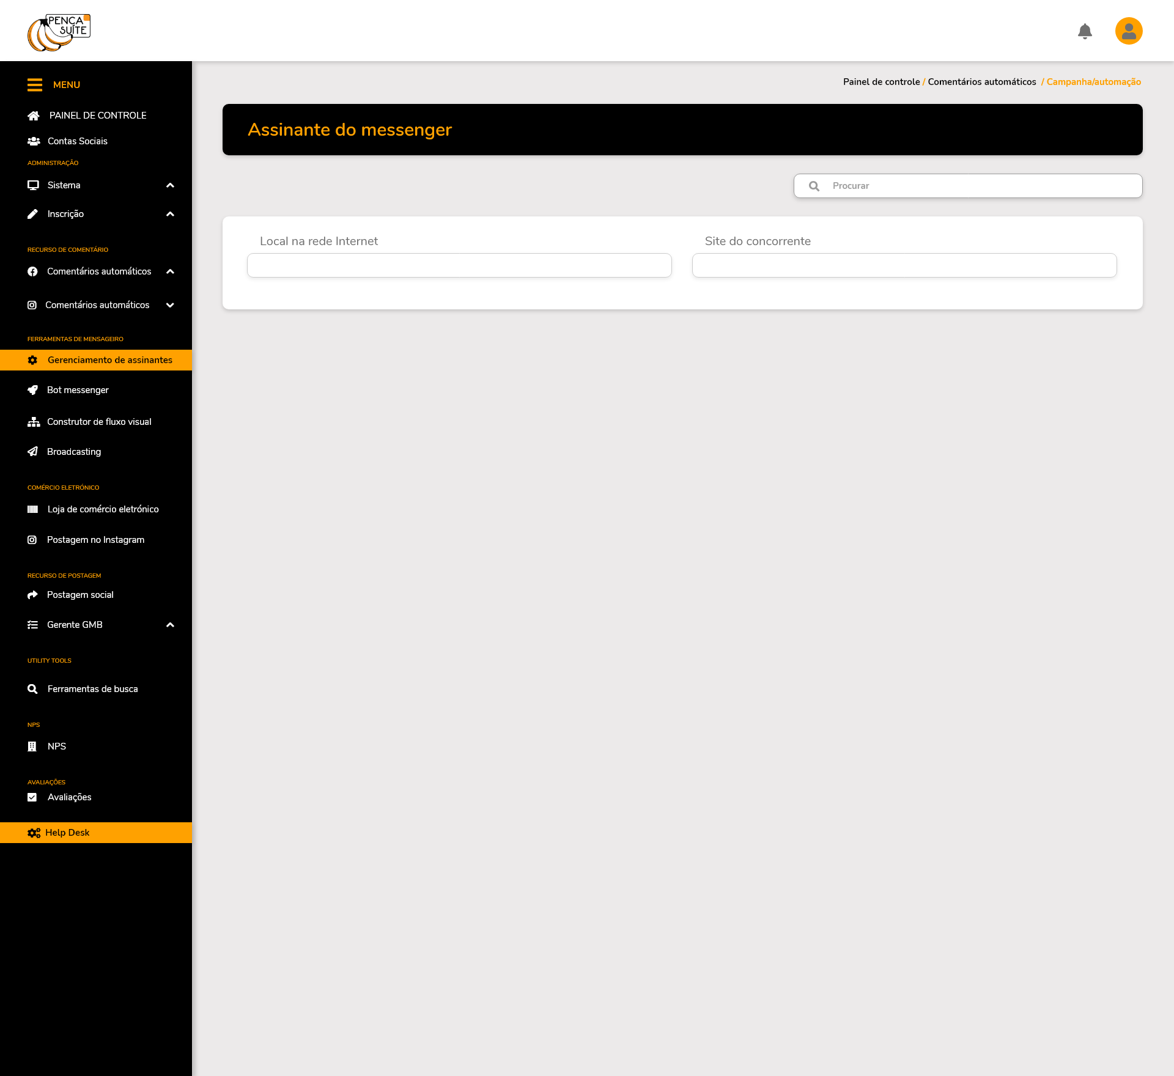Click the Broadcasting paper plane icon
The image size is (1174, 1076).
coord(33,452)
